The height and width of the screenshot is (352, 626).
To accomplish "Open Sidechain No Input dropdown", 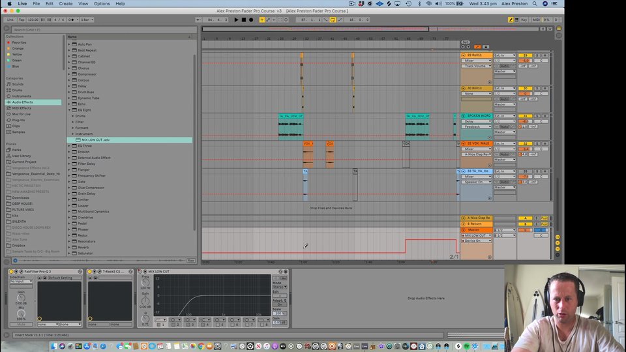I will pyautogui.click(x=21, y=282).
